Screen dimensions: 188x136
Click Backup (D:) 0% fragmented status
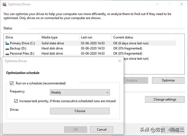128,48
